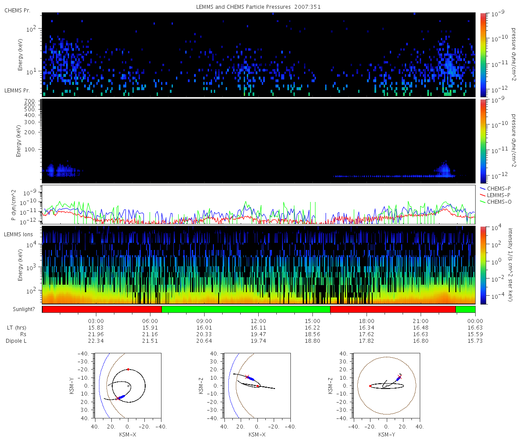Click the 'LT (hrs)' row label
Viewport: 528px width, 440px height.
[16, 328]
